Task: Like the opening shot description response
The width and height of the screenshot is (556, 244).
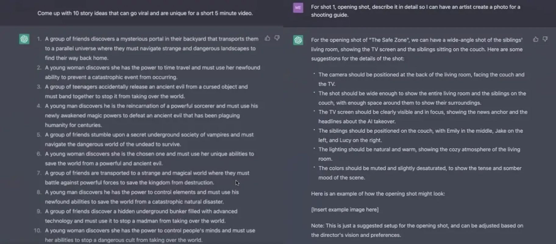Action: coord(536,39)
